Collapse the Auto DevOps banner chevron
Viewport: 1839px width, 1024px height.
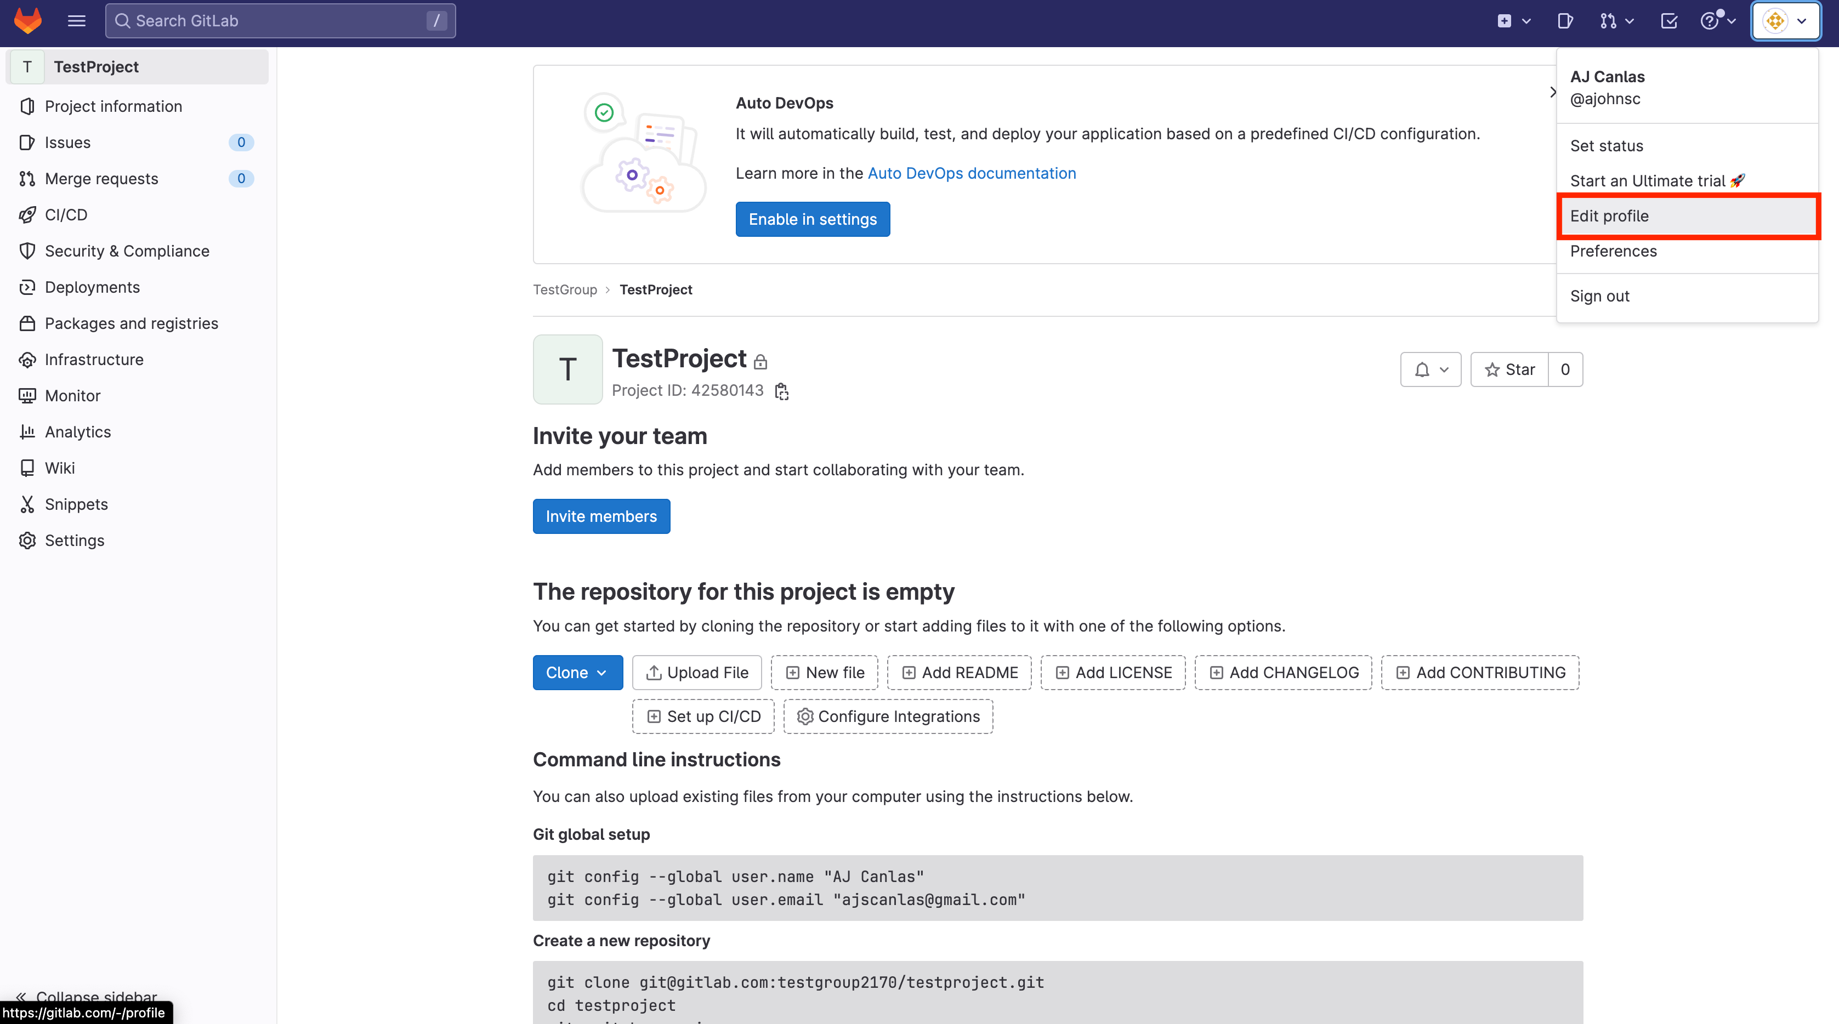pyautogui.click(x=1552, y=92)
